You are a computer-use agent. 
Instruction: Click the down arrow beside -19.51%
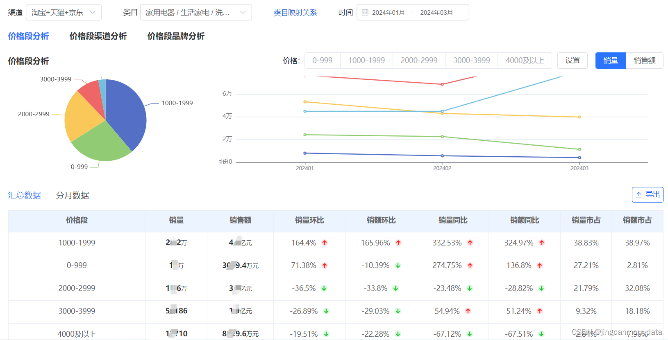[x=326, y=334]
